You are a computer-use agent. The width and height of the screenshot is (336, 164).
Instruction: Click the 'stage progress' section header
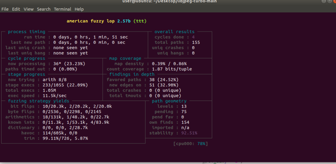[26, 75]
